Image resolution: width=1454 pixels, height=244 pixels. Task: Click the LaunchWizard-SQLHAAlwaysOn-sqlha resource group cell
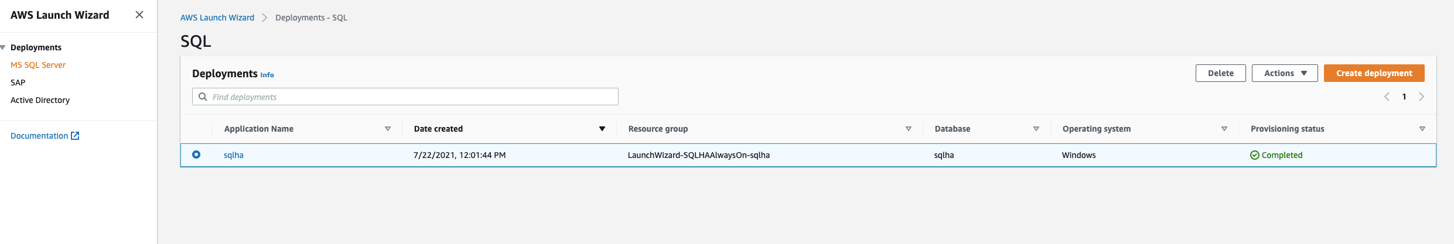(699, 155)
